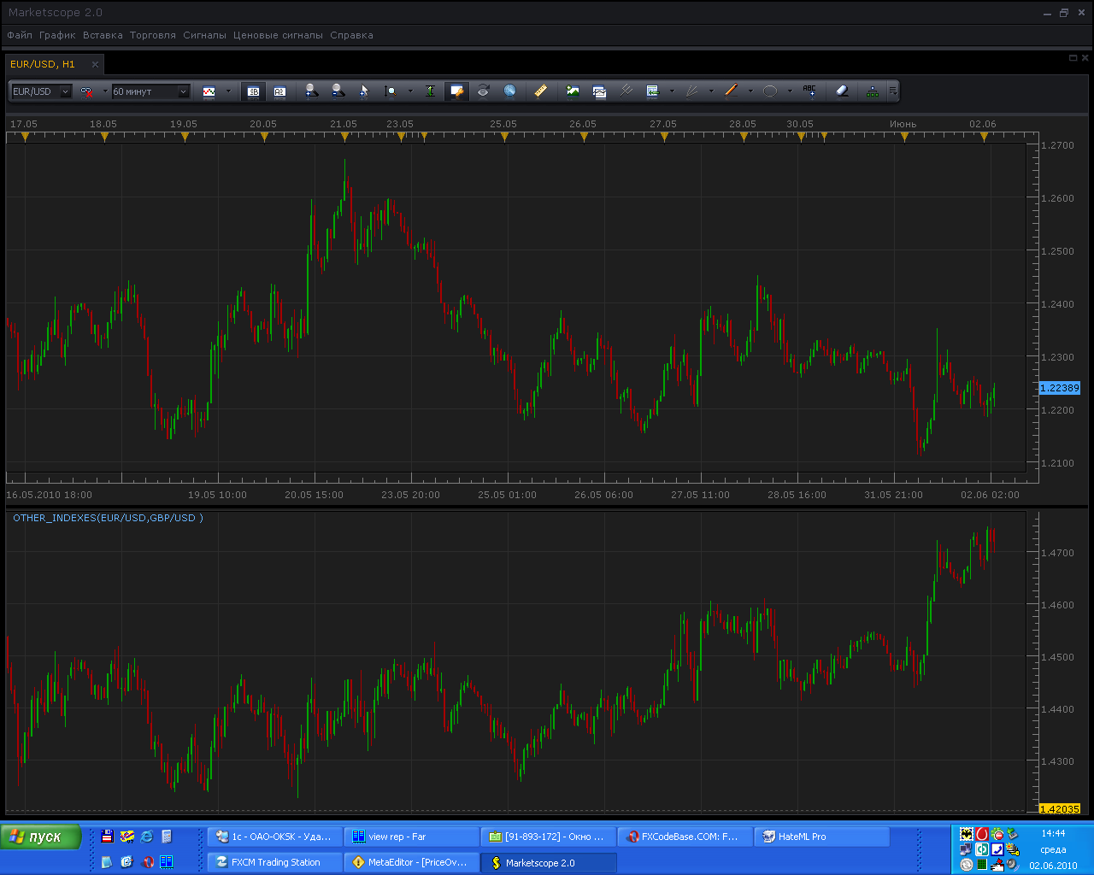Expand the chart-with-green-arrow dropdown arrow
Viewport: 1094px width, 875px height.
[x=672, y=91]
